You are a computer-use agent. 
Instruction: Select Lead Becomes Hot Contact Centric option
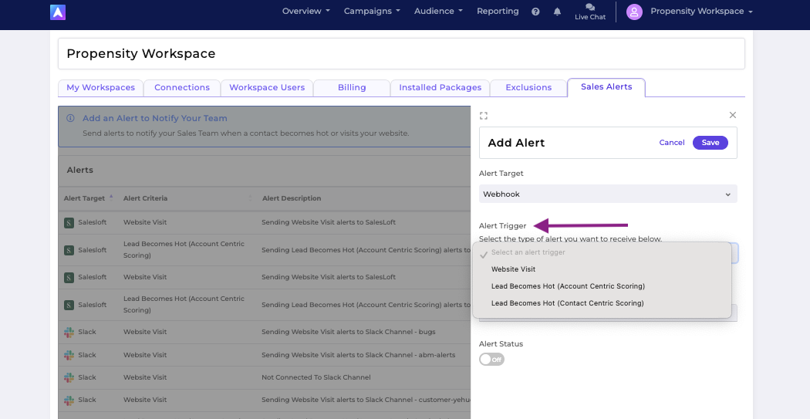tap(602, 303)
